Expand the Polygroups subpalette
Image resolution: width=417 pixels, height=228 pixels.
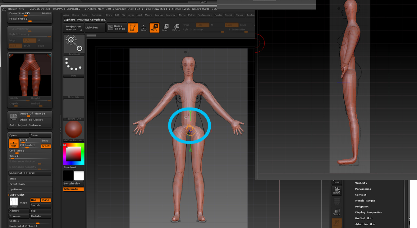point(363,189)
